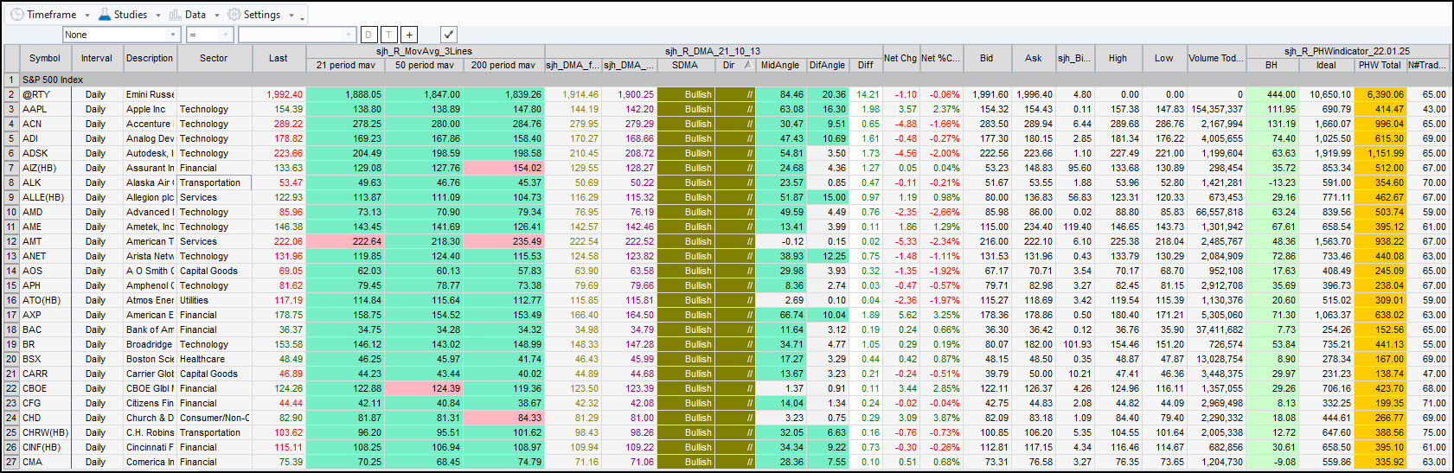Screen dimensions: 1454x473
Task: Open the Data menu
Action: coord(188,15)
